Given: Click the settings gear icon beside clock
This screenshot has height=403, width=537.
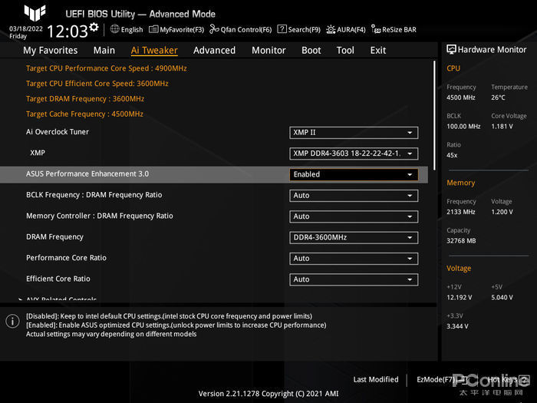Looking at the screenshot, I should [x=94, y=27].
